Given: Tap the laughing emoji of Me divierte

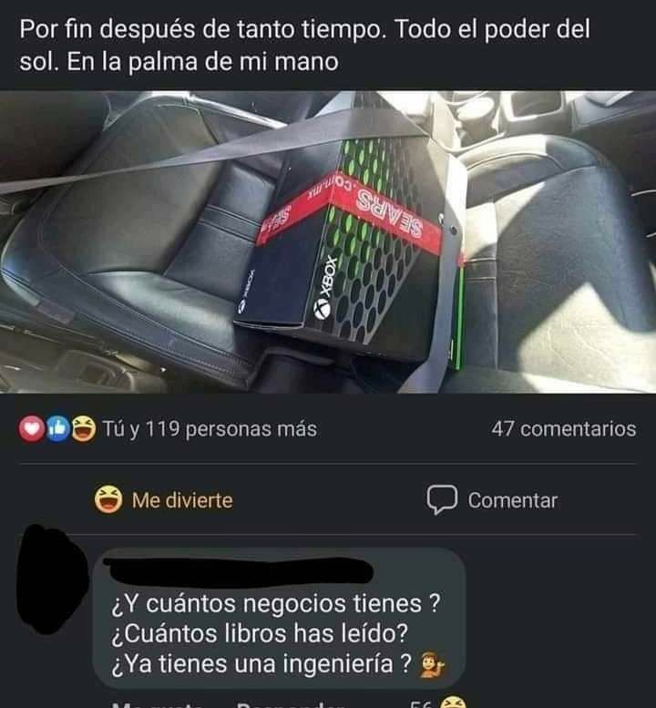Looking at the screenshot, I should [x=108, y=499].
